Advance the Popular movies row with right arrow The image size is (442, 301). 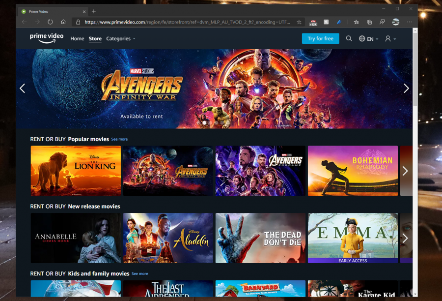(405, 171)
